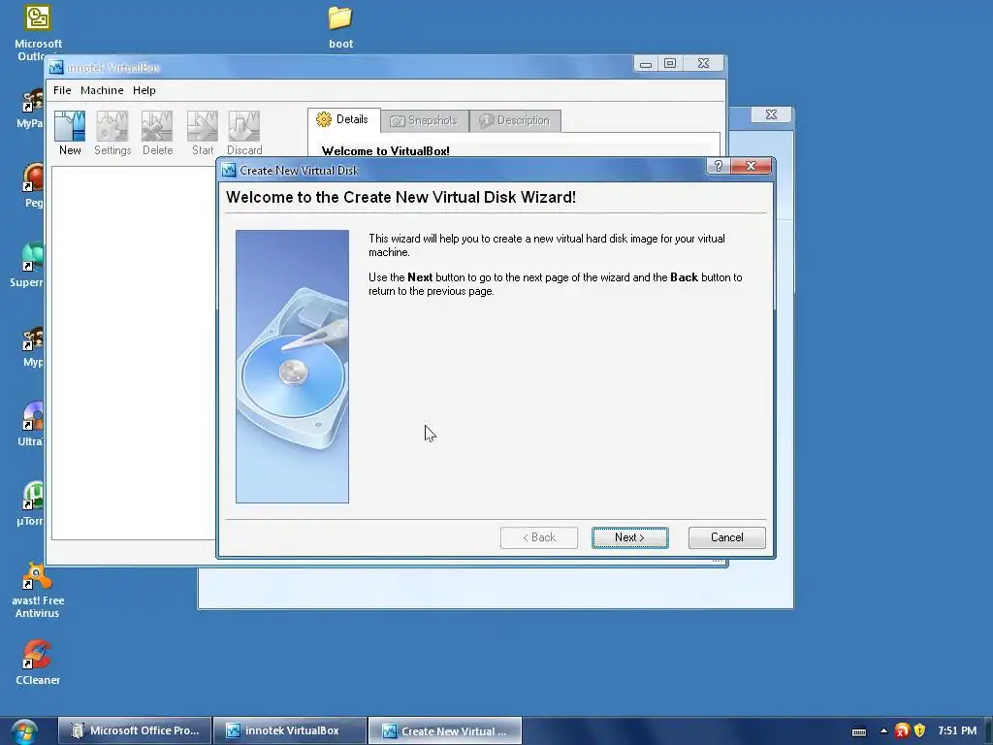Viewport: 993px width, 745px height.
Task: Open the Machine menu in VirtualBox
Action: point(101,90)
